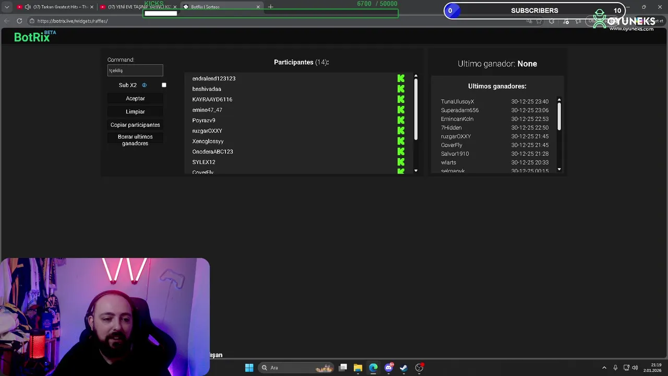Viewport: 668px width, 376px height.
Task: Open Microsoft Edge from the taskbar
Action: [373, 368]
